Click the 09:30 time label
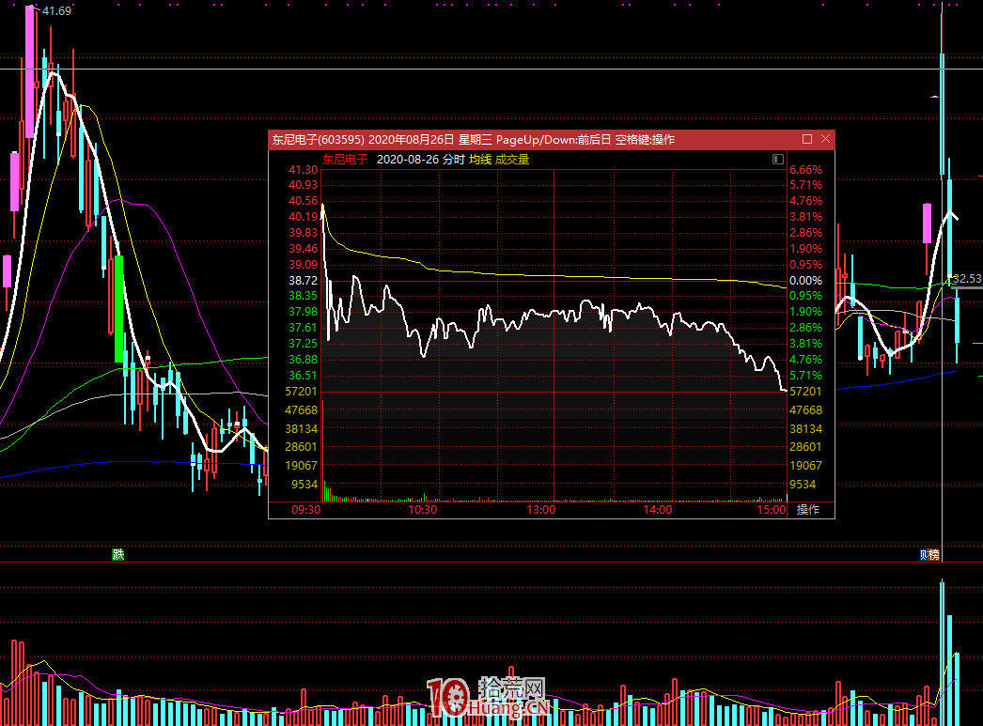 [x=306, y=510]
